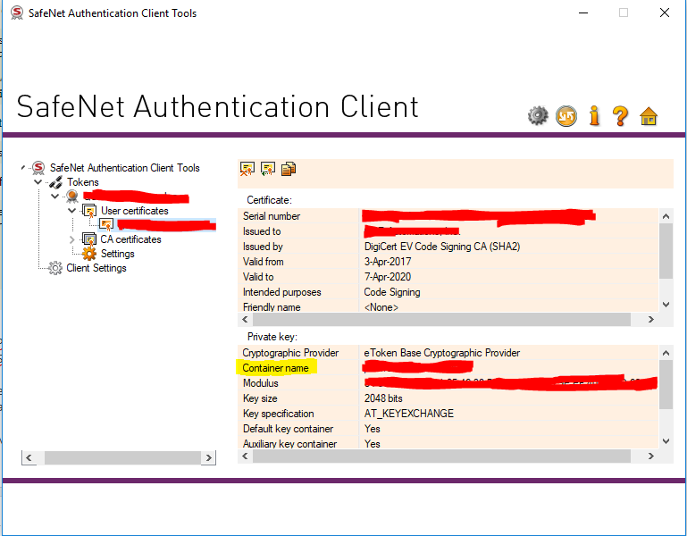Minimize the SafeNet window
Image resolution: width=687 pixels, height=536 pixels.
583,13
